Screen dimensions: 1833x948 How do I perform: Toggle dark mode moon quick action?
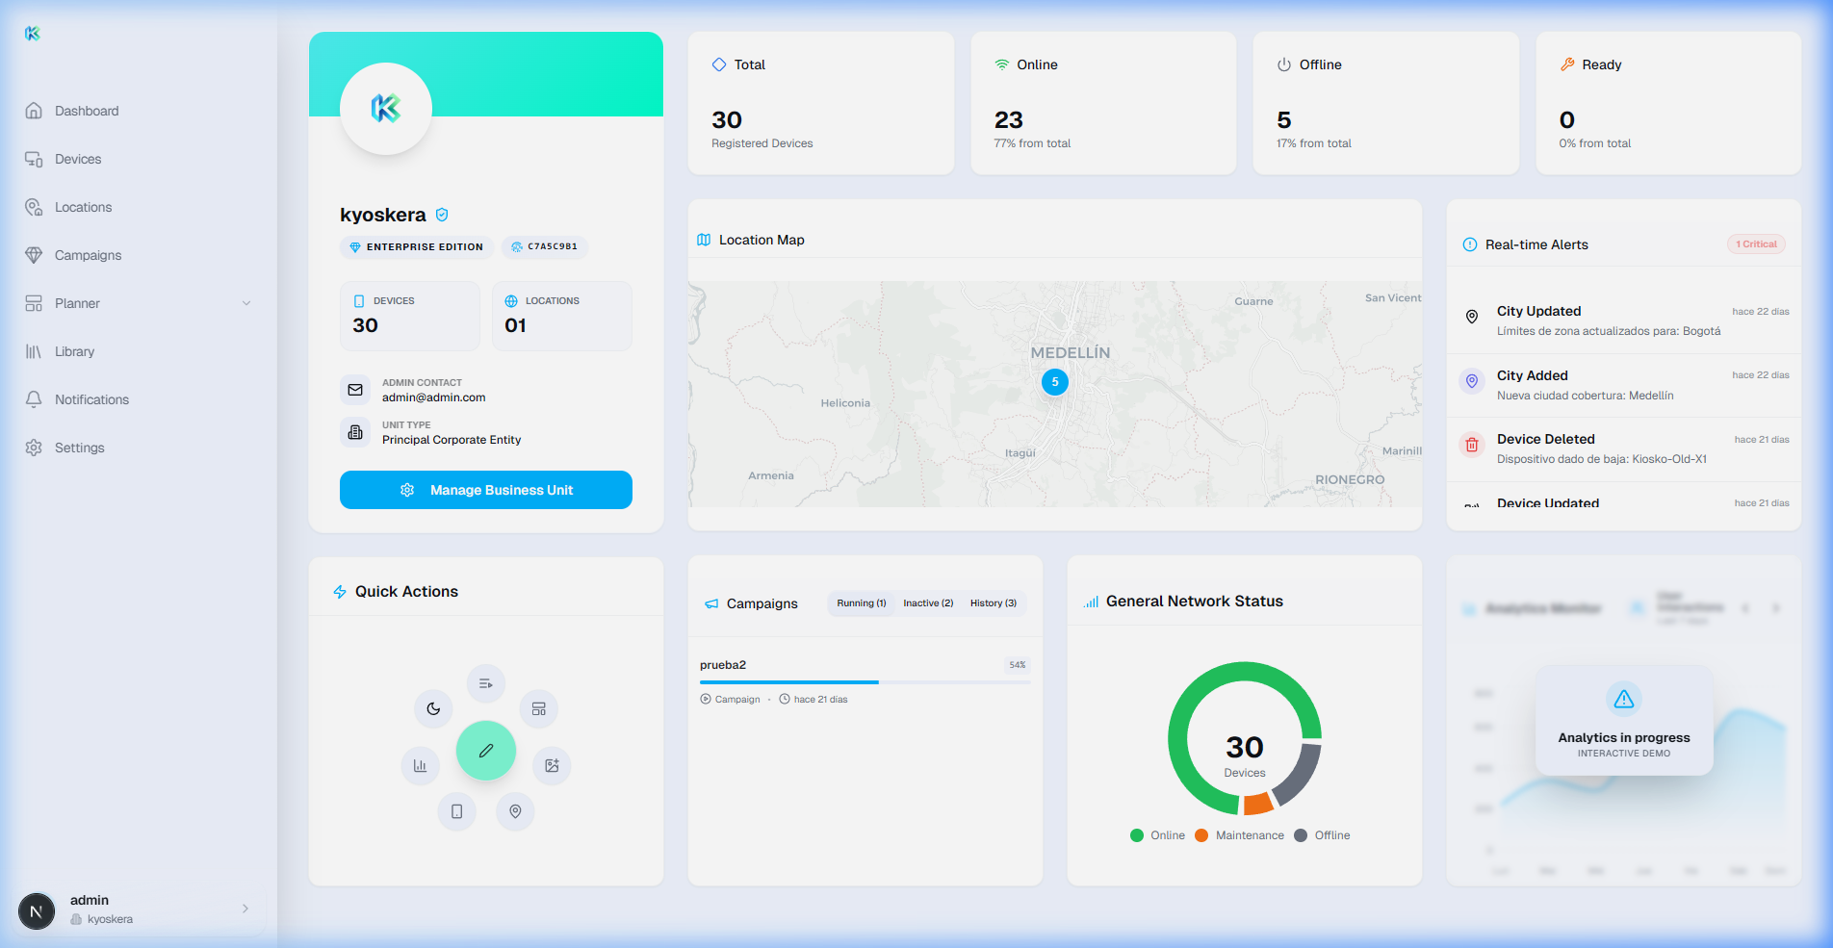coord(433,709)
